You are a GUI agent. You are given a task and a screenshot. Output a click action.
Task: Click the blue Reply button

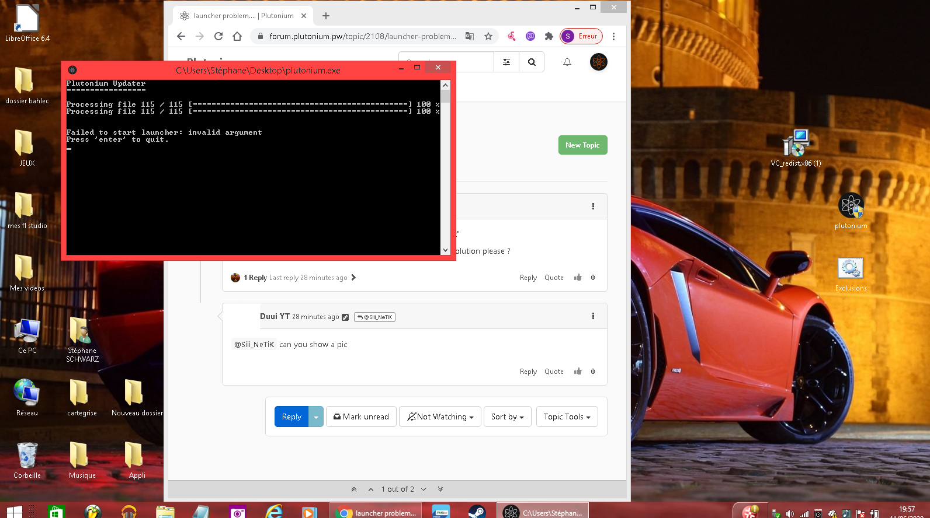point(292,416)
